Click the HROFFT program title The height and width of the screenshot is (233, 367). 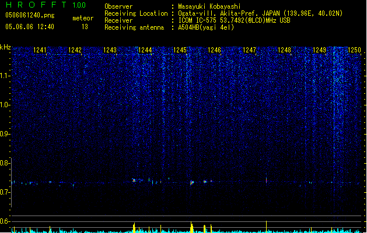[x=36, y=5]
